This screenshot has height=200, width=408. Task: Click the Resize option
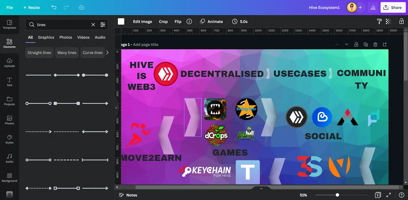[32, 7]
